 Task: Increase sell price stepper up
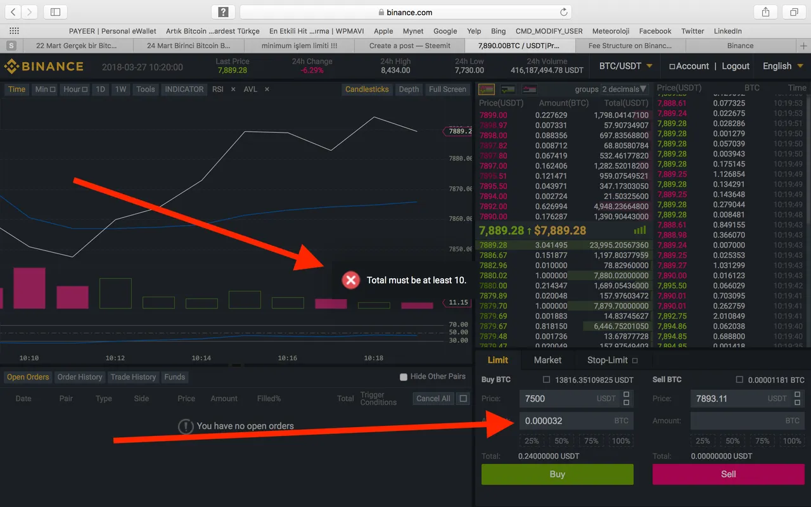(798, 394)
